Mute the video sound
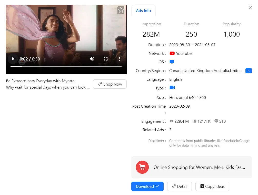The image size is (258, 195). tap(92, 59)
